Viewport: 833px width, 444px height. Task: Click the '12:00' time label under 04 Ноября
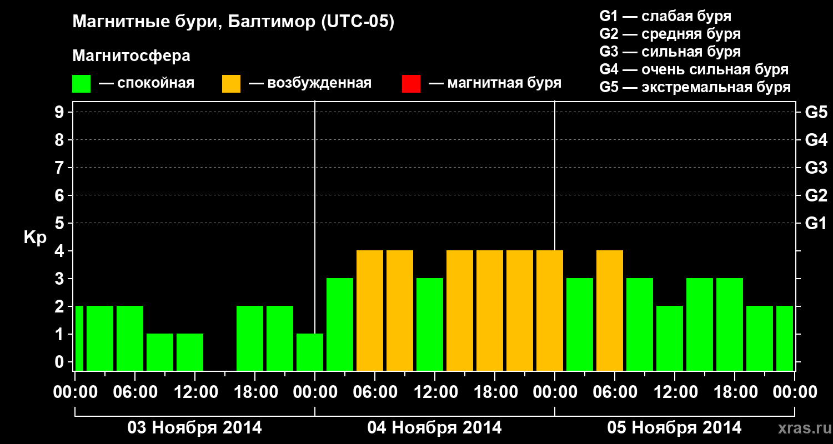pos(435,392)
